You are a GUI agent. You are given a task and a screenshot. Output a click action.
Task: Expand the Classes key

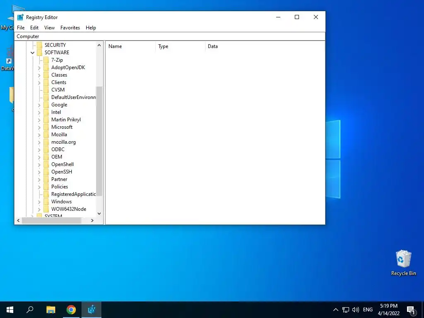39,75
